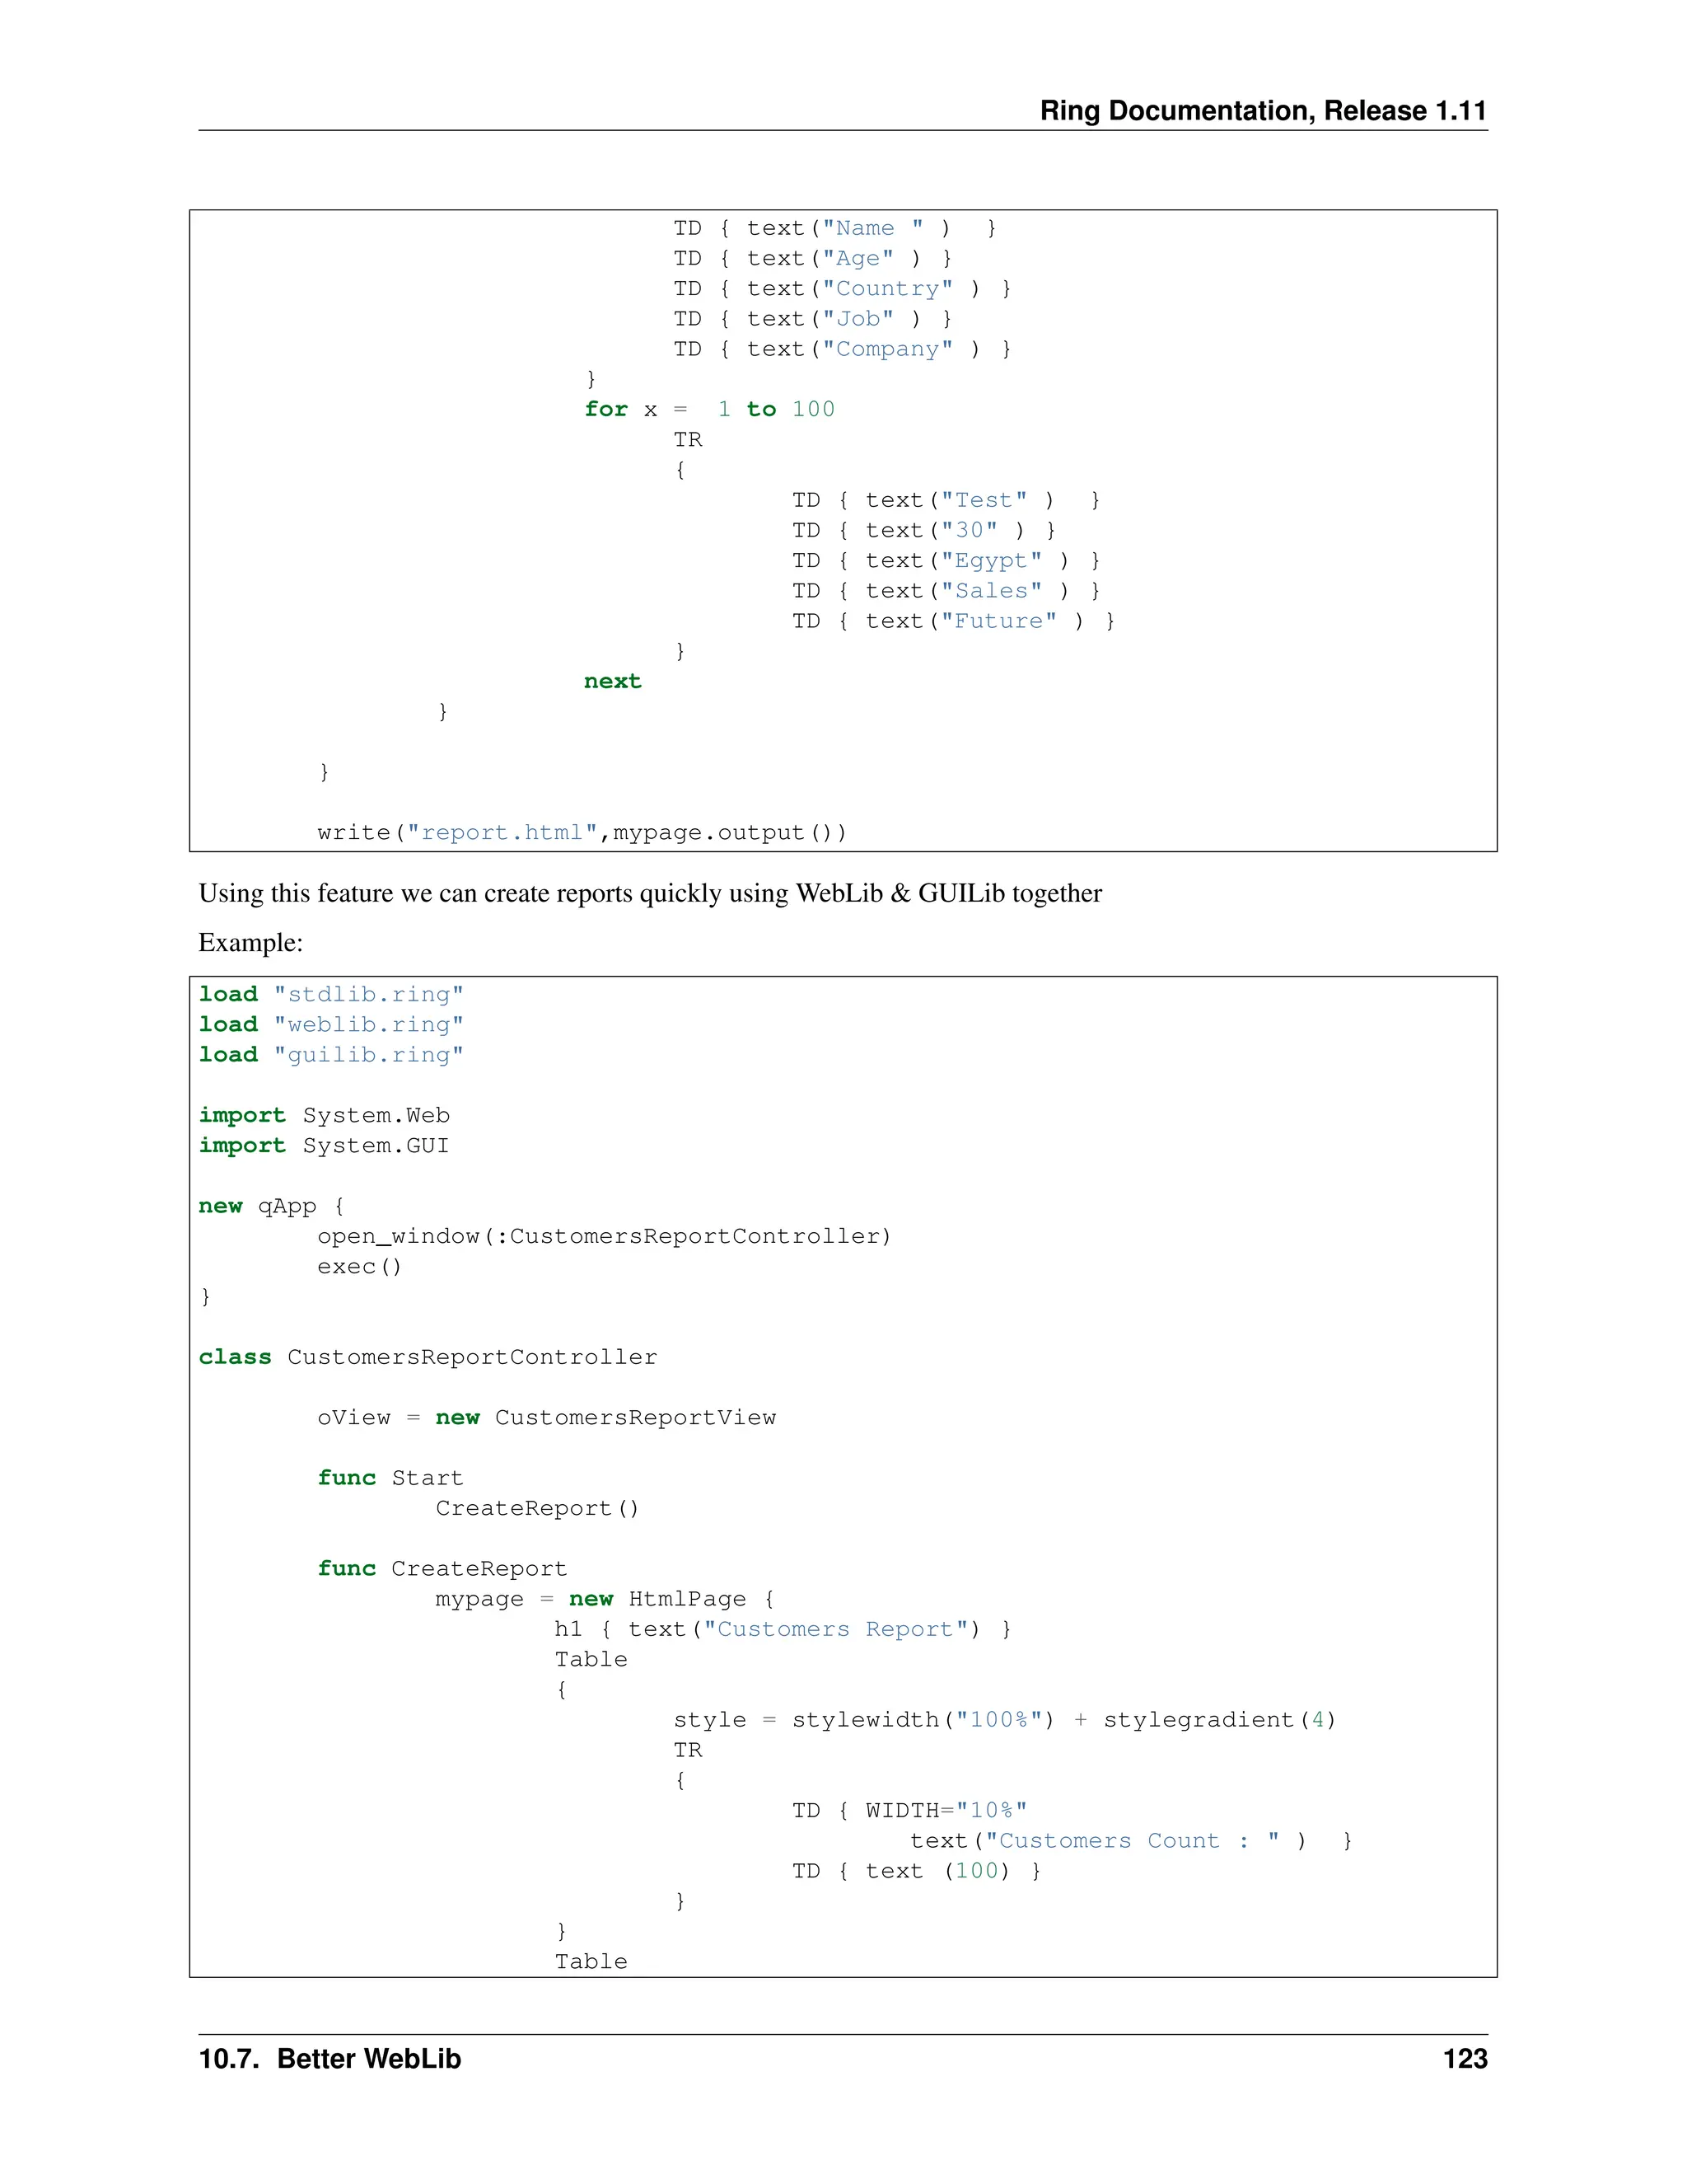Viewport: 1687px width, 2184px height.
Task: Click the 'load "weblib.ring"' code line
Action: pos(331,1024)
